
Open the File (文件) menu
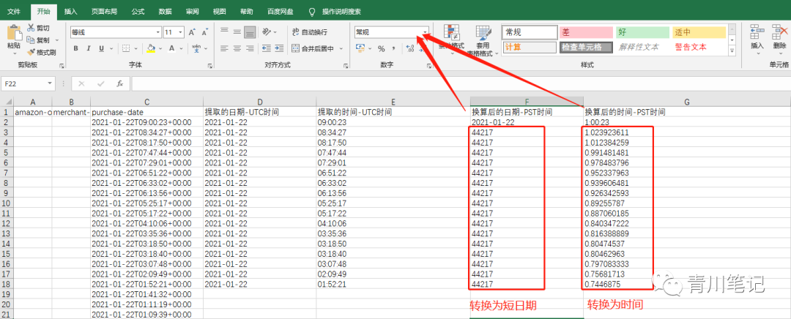14,11
